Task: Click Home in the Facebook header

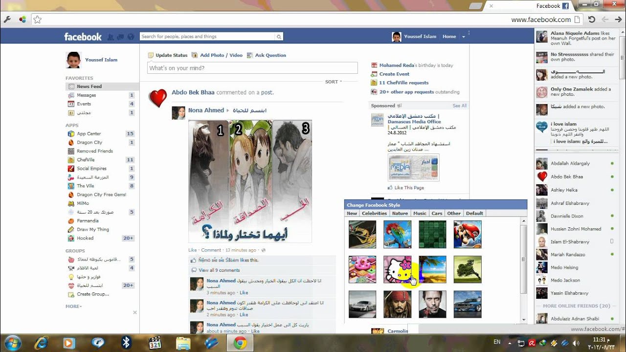Action: pos(449,37)
